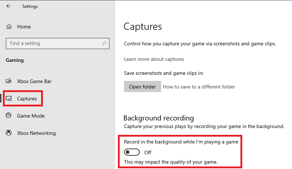The height and width of the screenshot is (169, 292).
Task: Click the Game Mode gauge icon
Action: click(x=9, y=115)
